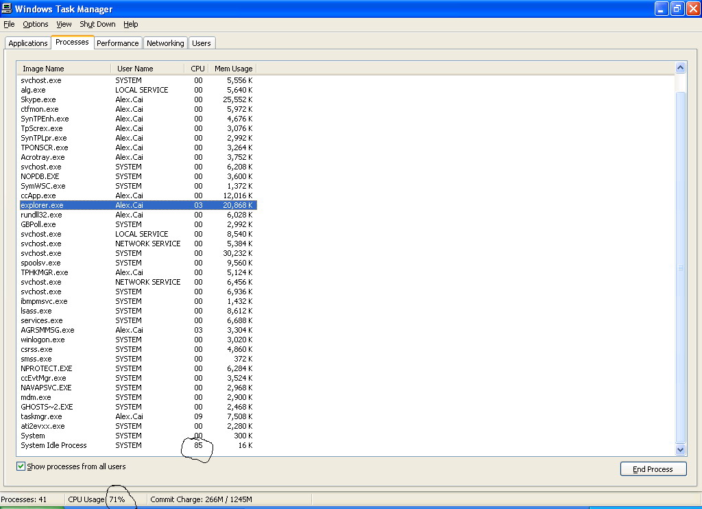Sort by the CPU column header

pyautogui.click(x=197, y=69)
